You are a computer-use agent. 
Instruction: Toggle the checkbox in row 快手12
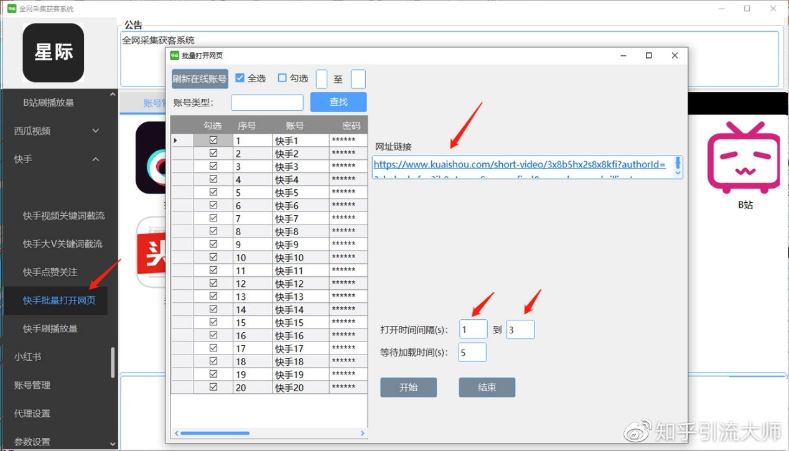click(x=213, y=283)
